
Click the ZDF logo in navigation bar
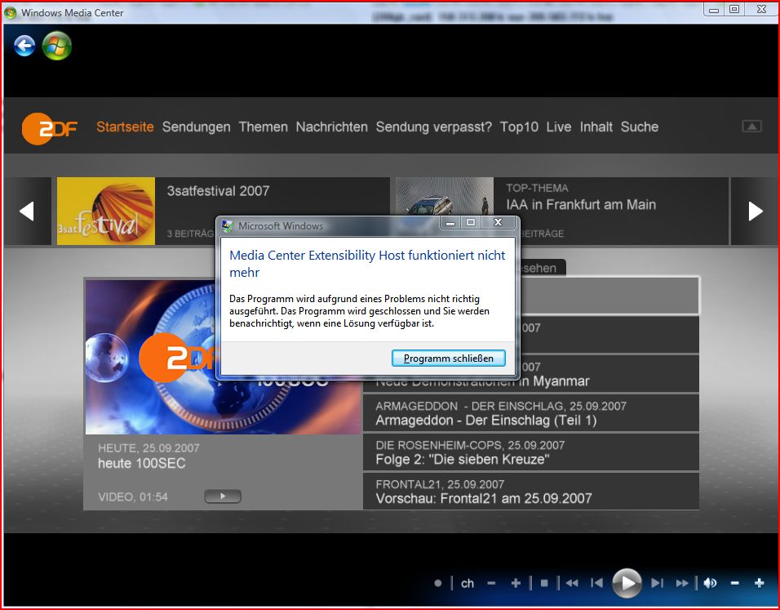click(49, 128)
